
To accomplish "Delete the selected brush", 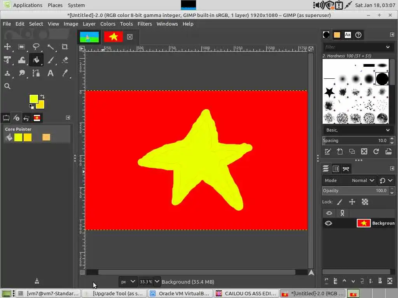I will [x=364, y=152].
